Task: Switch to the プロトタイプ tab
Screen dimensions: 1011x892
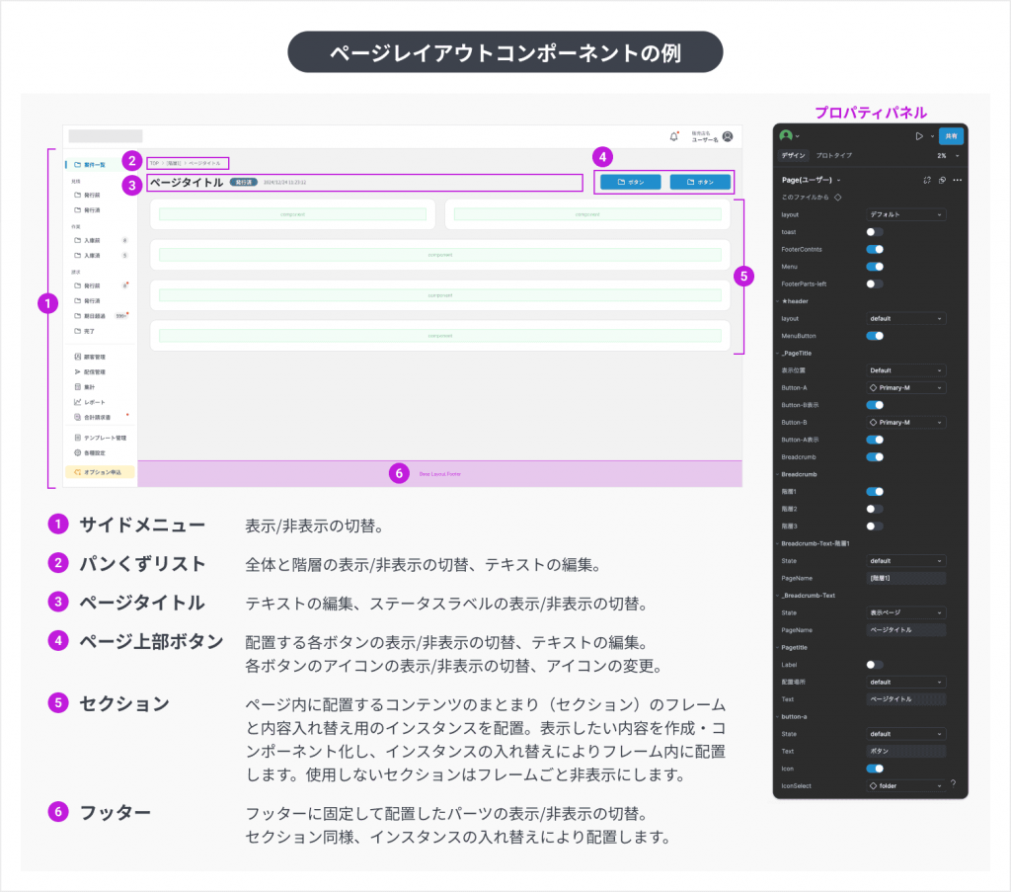Action: point(833,155)
